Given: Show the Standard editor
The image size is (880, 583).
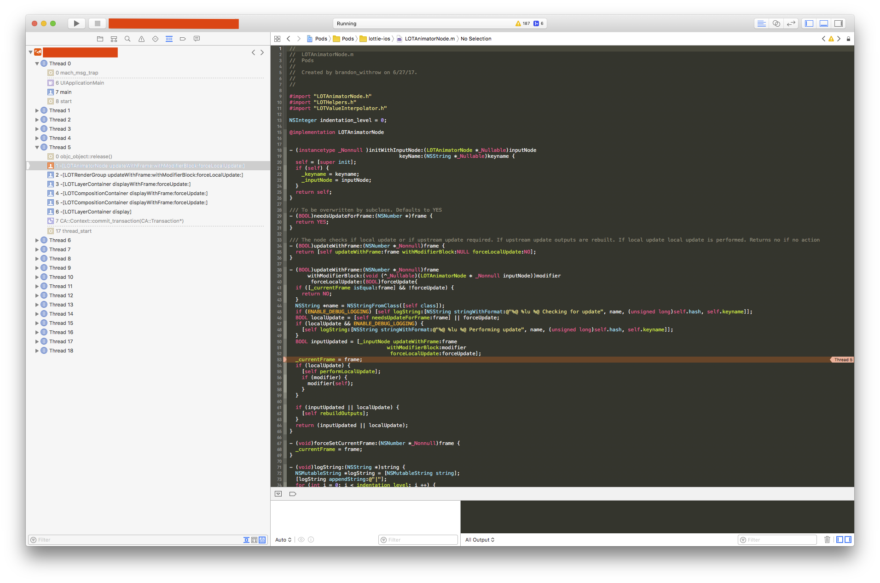Looking at the screenshot, I should pos(762,23).
